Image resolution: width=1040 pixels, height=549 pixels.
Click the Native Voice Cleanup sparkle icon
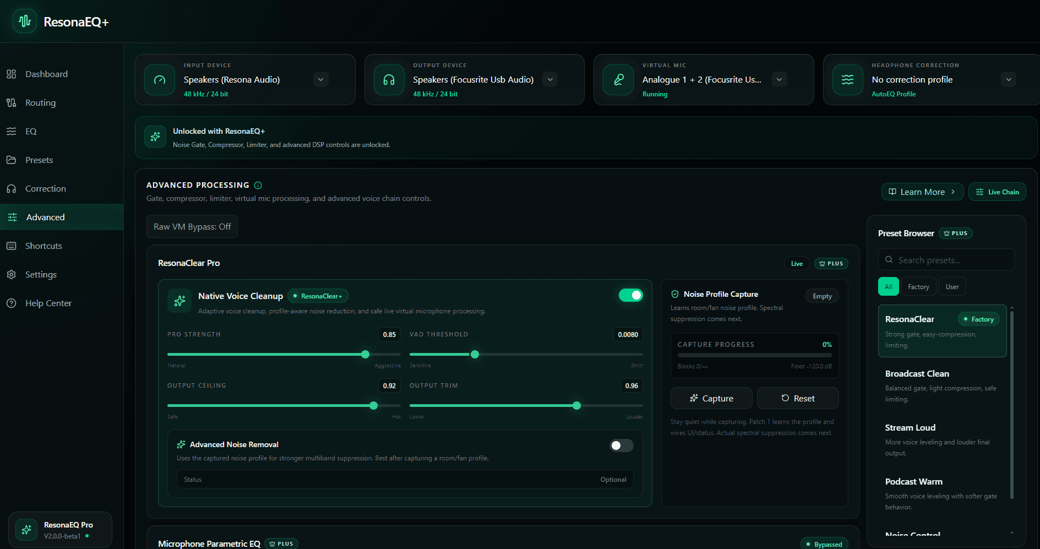[179, 301]
